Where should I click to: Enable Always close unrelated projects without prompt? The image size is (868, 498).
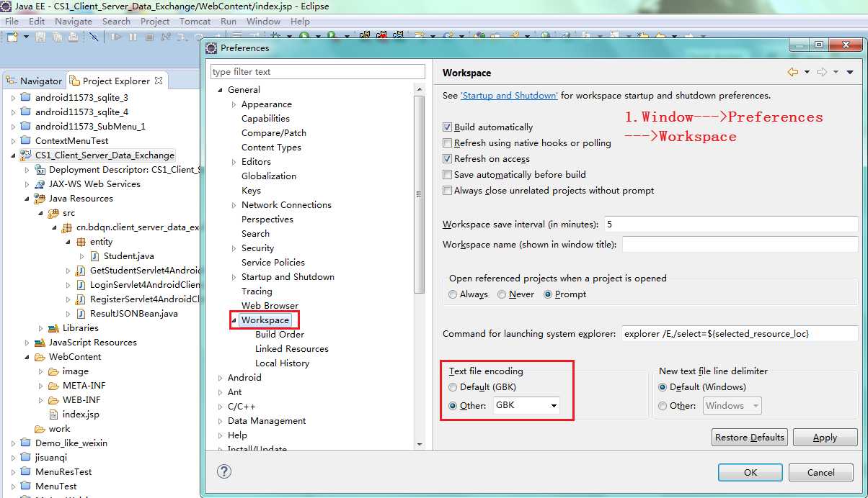point(448,191)
